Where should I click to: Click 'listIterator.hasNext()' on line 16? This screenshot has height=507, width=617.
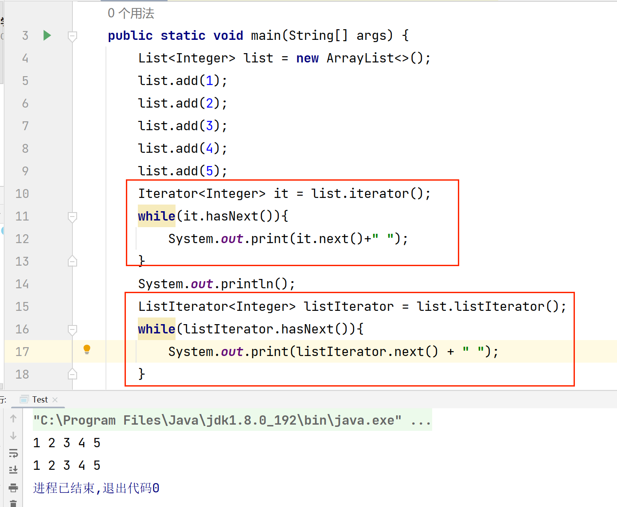click(x=266, y=329)
